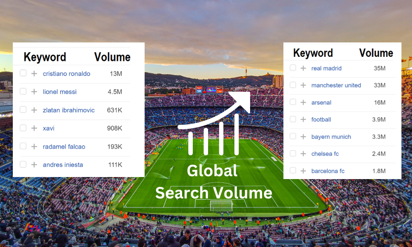The height and width of the screenshot is (247, 412).
Task: Add arsenal using its plus icon
Action: [x=303, y=103]
